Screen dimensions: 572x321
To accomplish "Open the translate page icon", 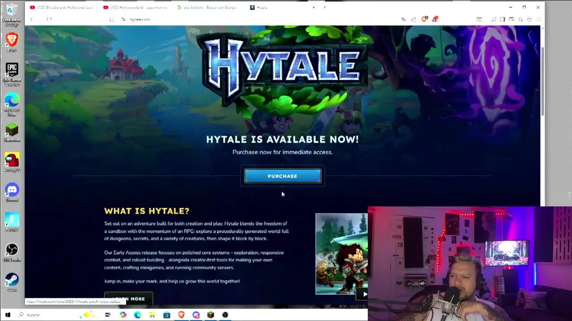I will (x=403, y=19).
